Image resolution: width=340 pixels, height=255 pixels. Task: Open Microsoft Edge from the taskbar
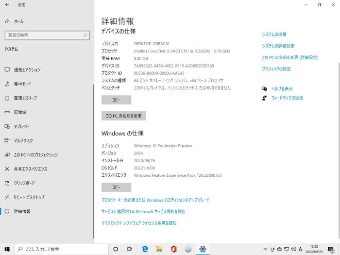coord(145,249)
